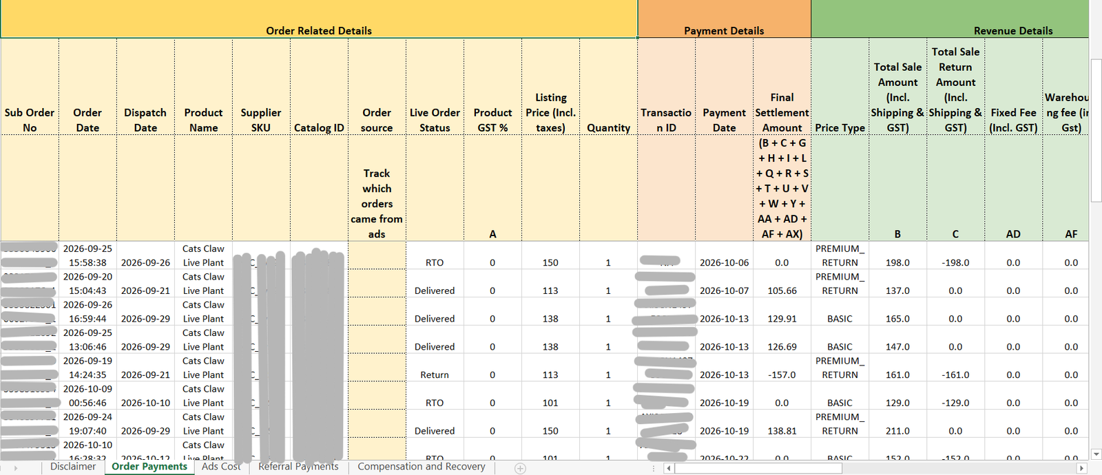The height and width of the screenshot is (475, 1102).
Task: Click the Sub Order No header cell
Action: click(30, 87)
